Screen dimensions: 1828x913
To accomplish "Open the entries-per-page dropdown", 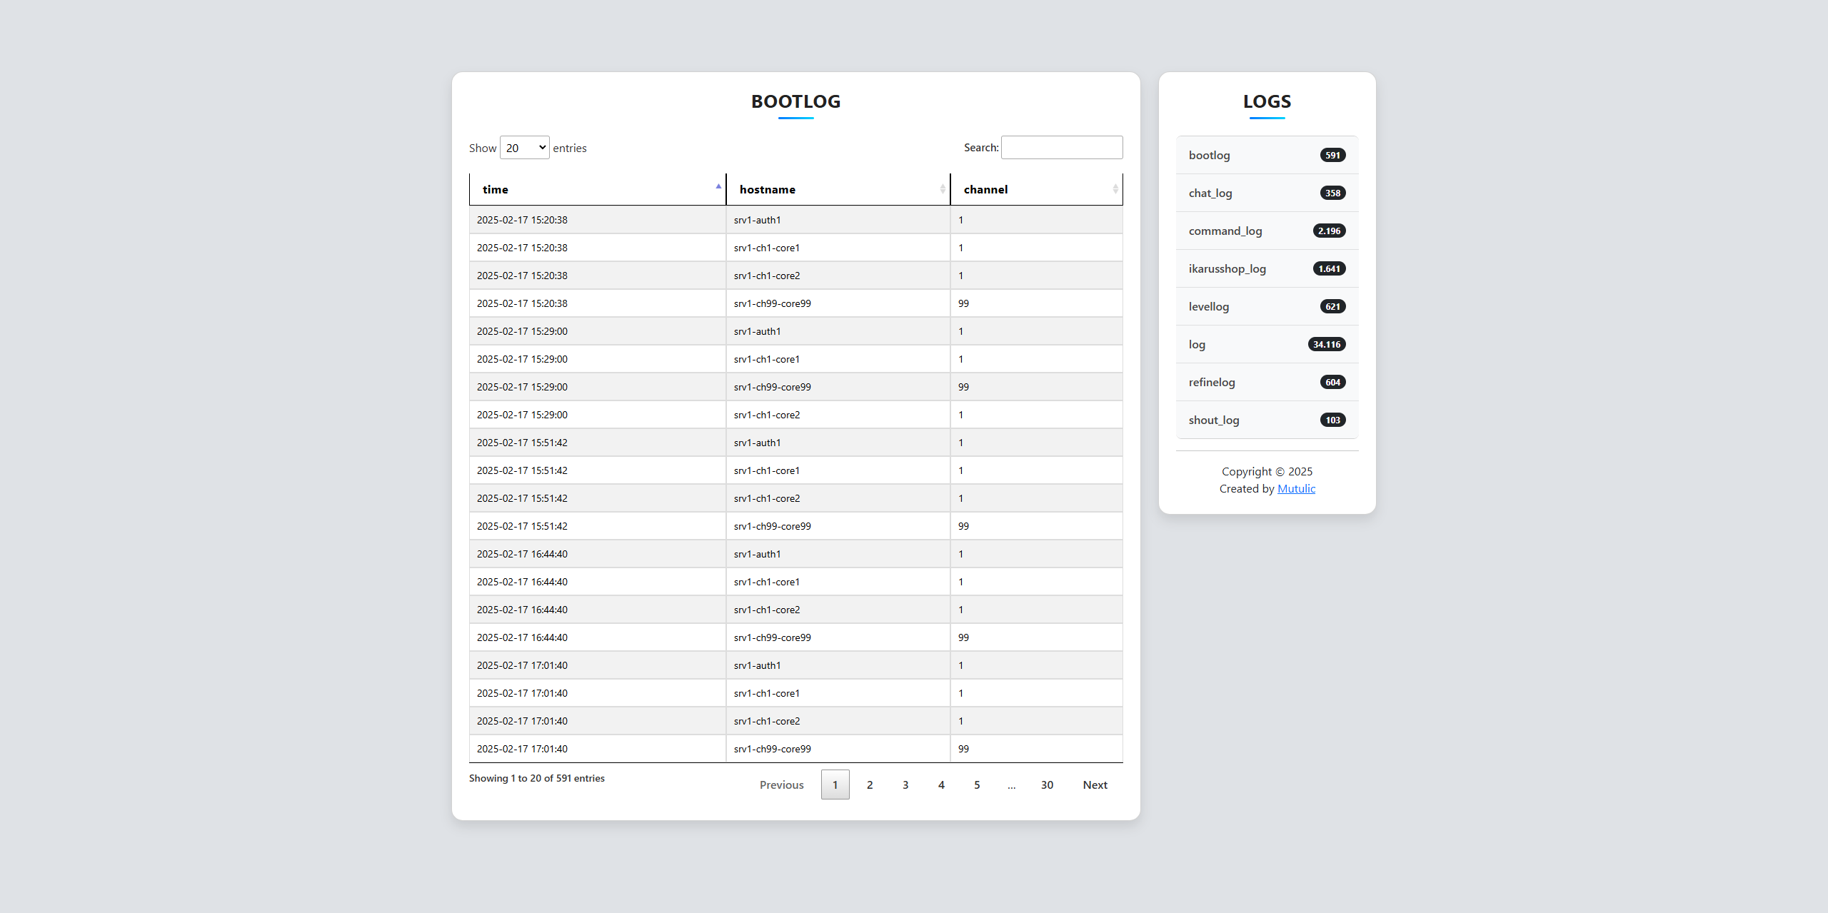I will pos(524,148).
